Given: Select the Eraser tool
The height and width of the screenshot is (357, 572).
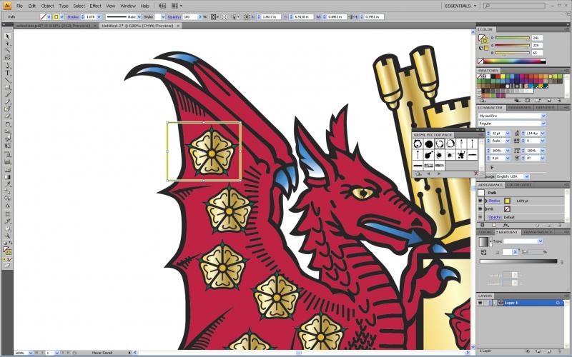Looking at the screenshot, I should tap(8, 116).
